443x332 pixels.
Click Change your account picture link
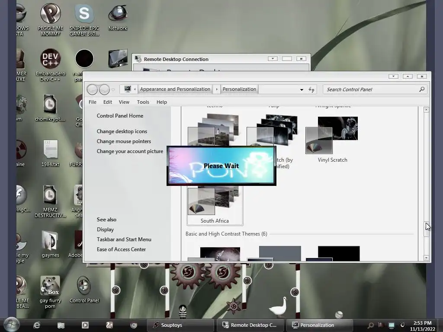point(130,151)
